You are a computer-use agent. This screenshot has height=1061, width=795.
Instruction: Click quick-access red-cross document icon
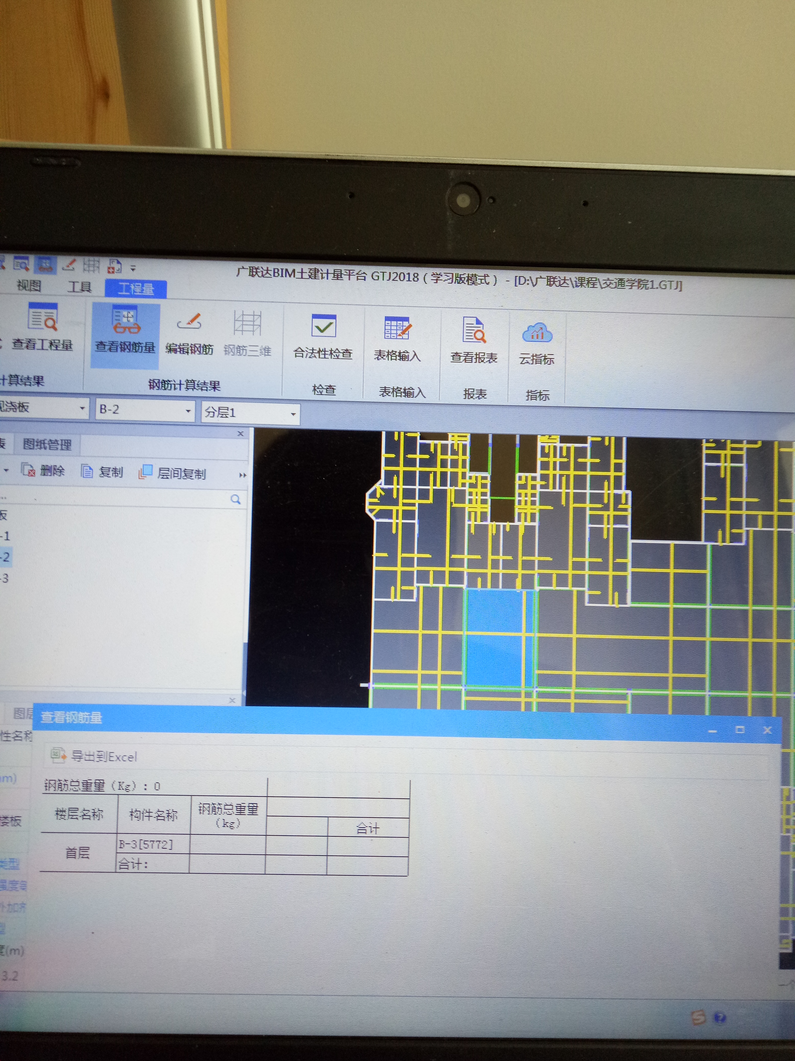pos(115,266)
